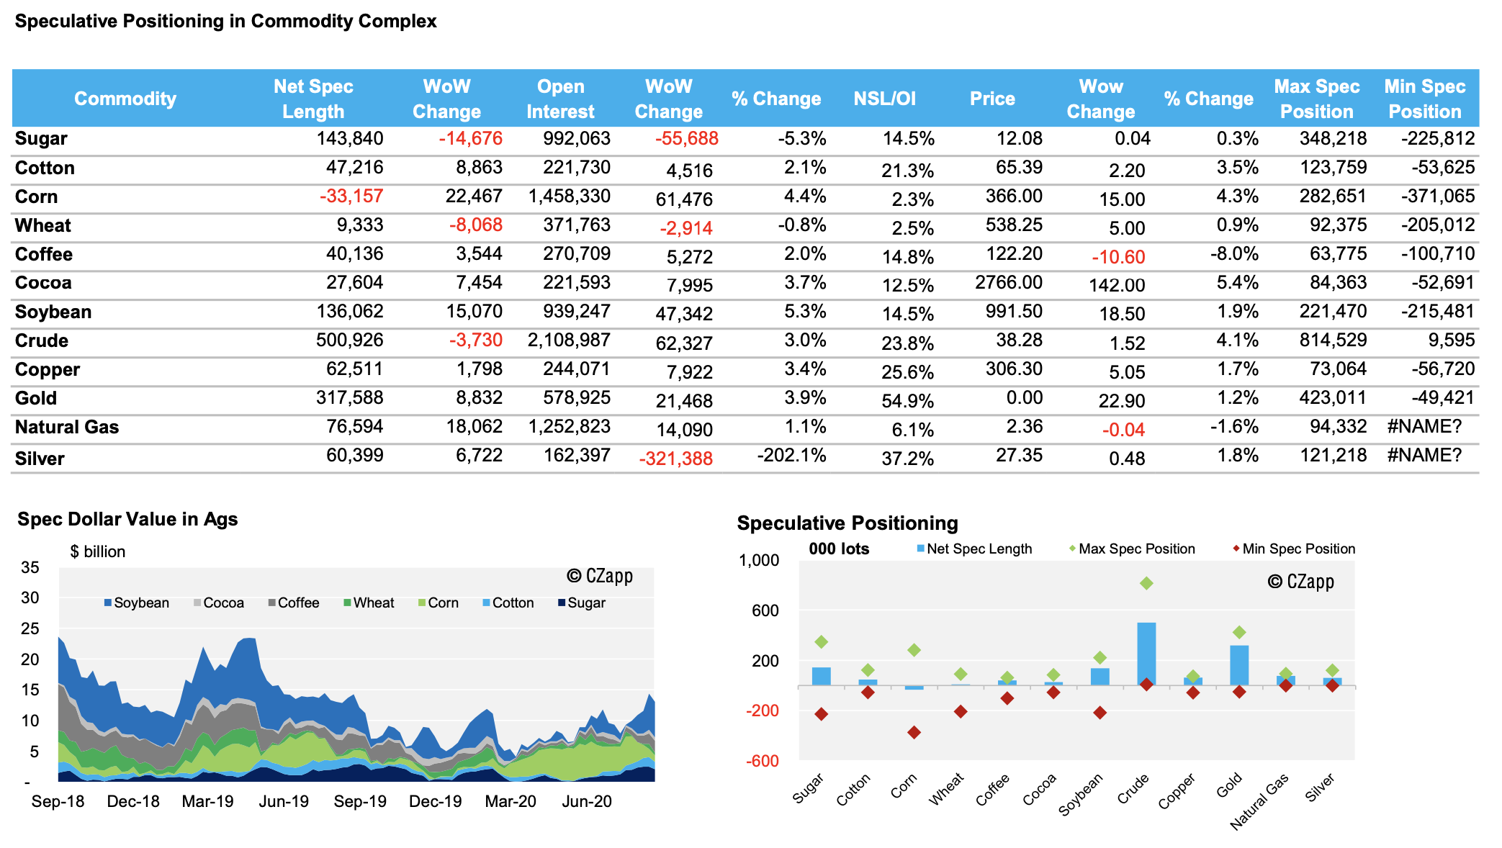Click the Gold blue bar in chart
This screenshot has height=848, width=1502.
point(1239,665)
